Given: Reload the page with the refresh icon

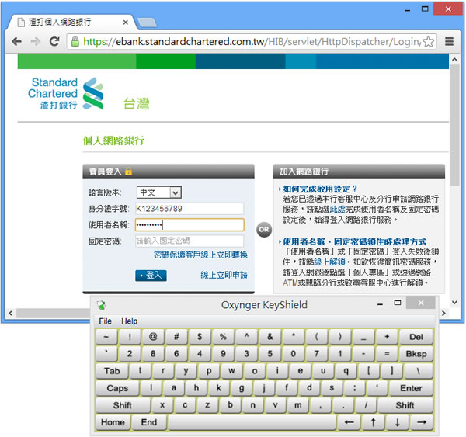Looking at the screenshot, I should pyautogui.click(x=54, y=41).
